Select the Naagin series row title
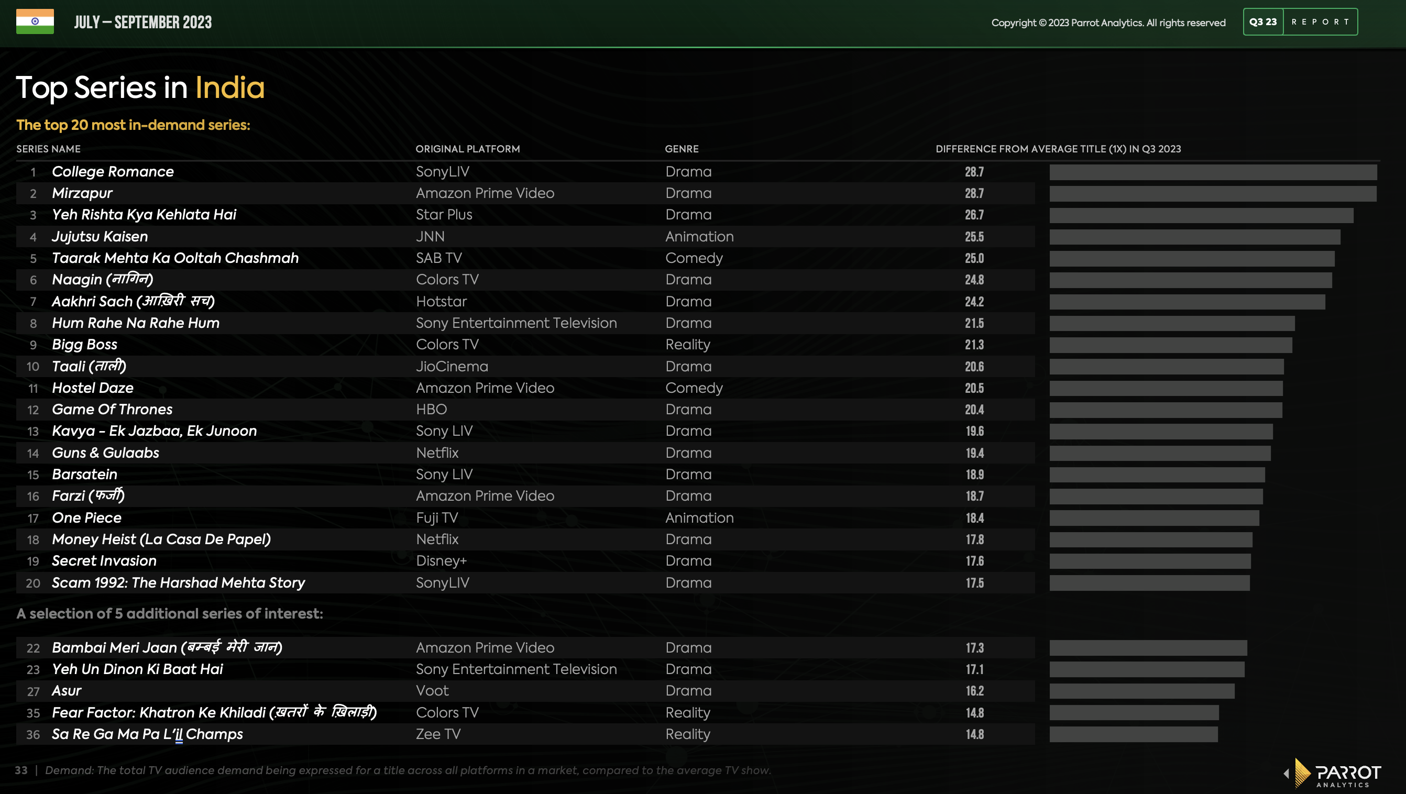This screenshot has width=1406, height=794. [x=102, y=279]
